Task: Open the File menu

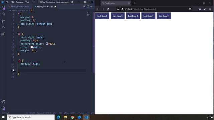Action: pyautogui.click(x=7, y=2)
